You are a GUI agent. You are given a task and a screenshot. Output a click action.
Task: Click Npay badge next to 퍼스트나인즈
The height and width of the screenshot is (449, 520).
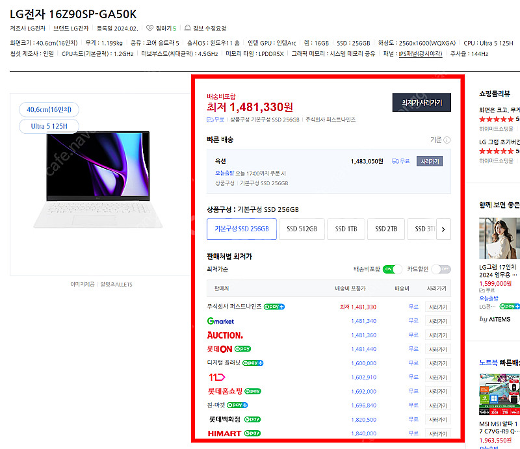[x=274, y=307]
